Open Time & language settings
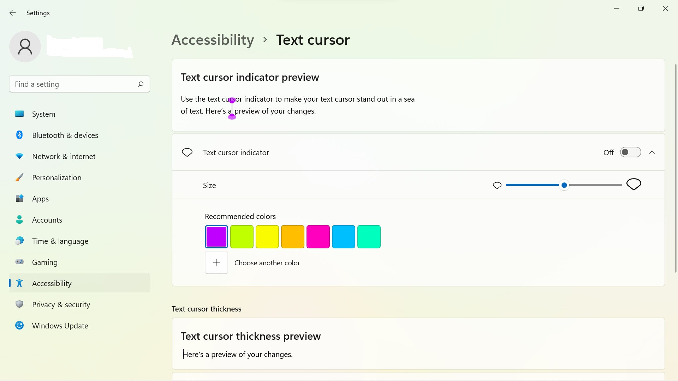The image size is (678, 381). click(79, 241)
